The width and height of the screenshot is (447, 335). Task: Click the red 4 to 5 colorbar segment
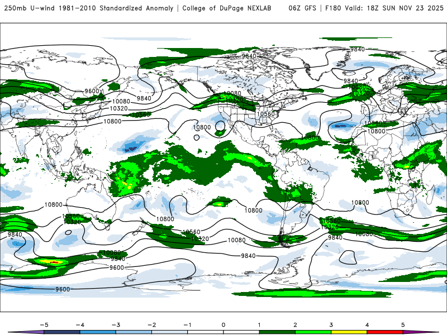[385, 332]
